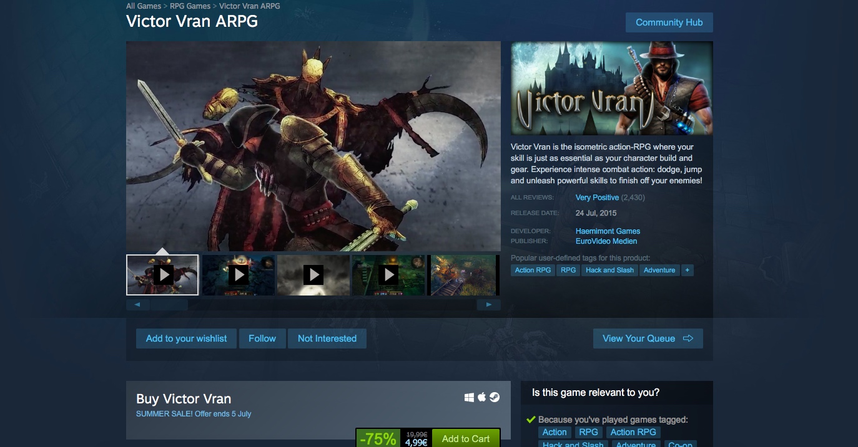This screenshot has height=447, width=858.
Task: Click the Buy Victor Vran heading
Action: click(x=184, y=399)
